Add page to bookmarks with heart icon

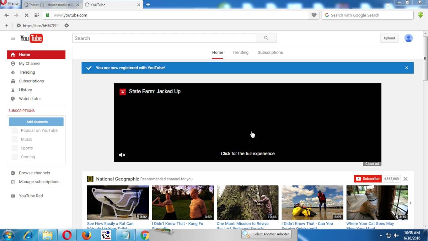pos(314,15)
